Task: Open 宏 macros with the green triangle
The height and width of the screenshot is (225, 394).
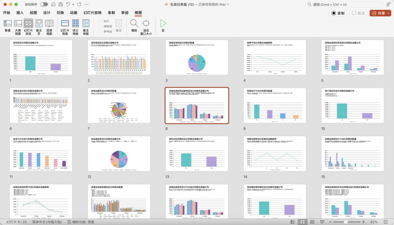Action: 163,24
